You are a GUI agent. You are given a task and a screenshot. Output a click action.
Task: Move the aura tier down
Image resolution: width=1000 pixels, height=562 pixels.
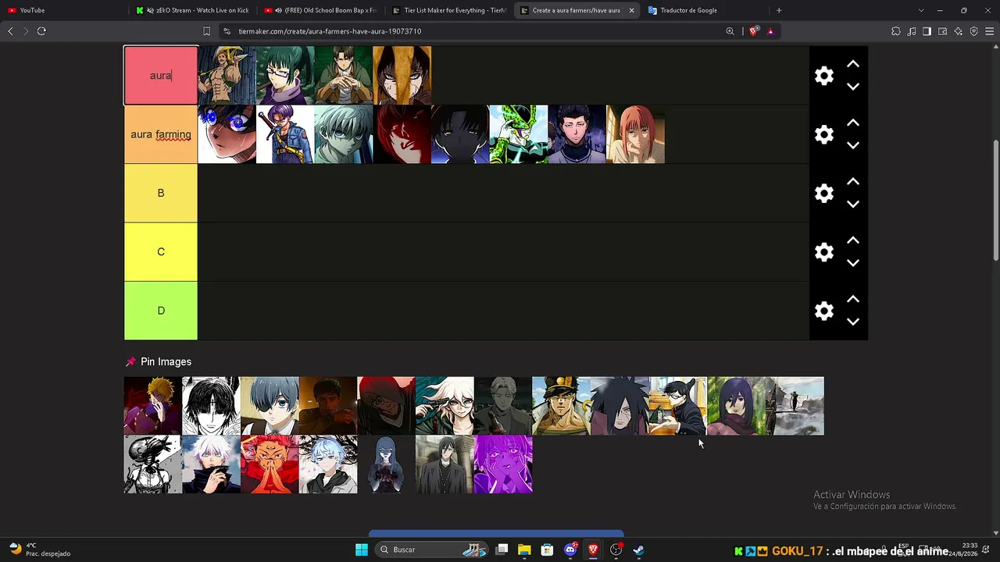[x=853, y=87]
